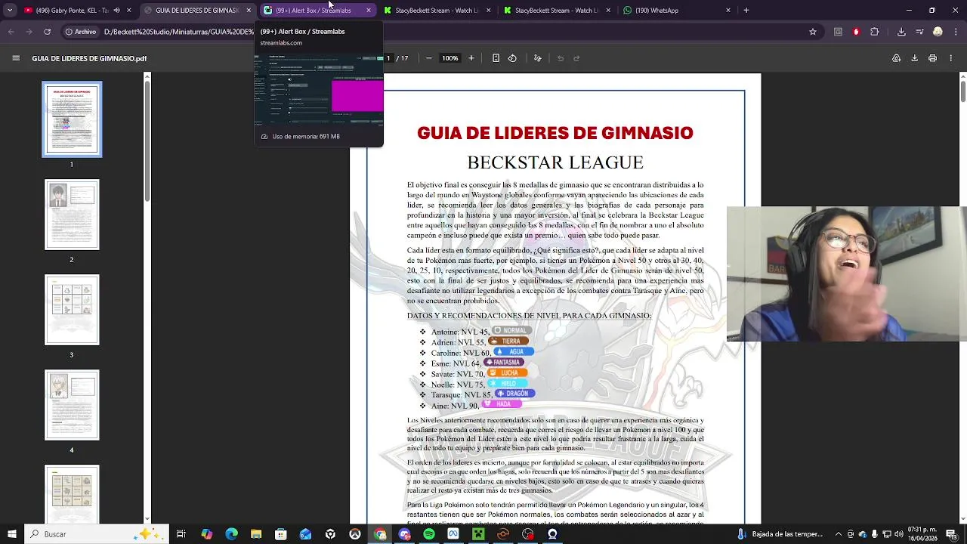Open the Windows Start menu
Viewport: 967px width, 544px height.
click(11, 534)
